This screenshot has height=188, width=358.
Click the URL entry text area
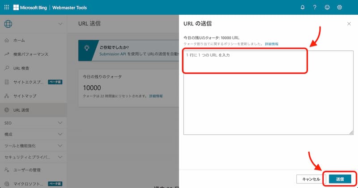[268, 93]
